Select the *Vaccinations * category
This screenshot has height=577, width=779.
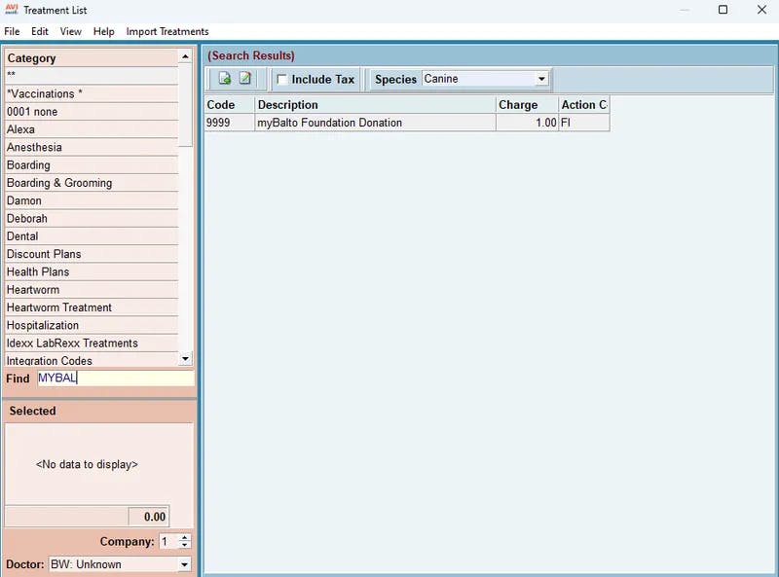pos(92,93)
